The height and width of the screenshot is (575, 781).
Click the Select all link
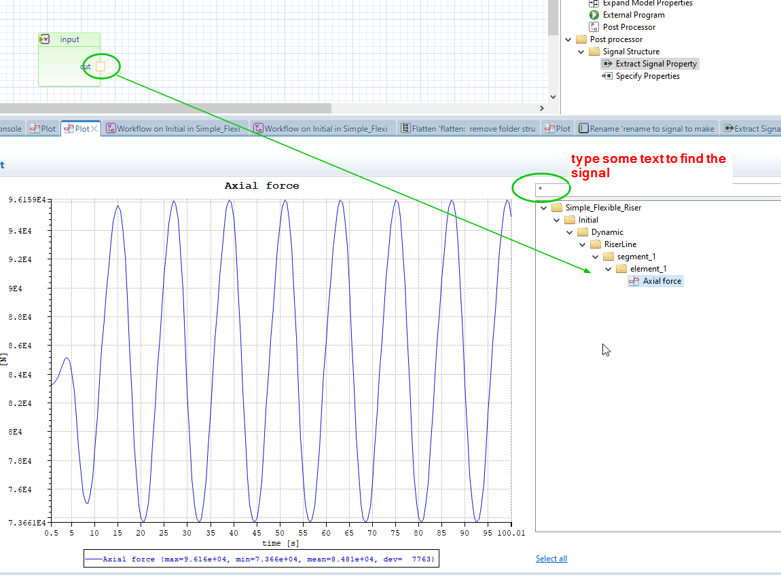point(551,559)
